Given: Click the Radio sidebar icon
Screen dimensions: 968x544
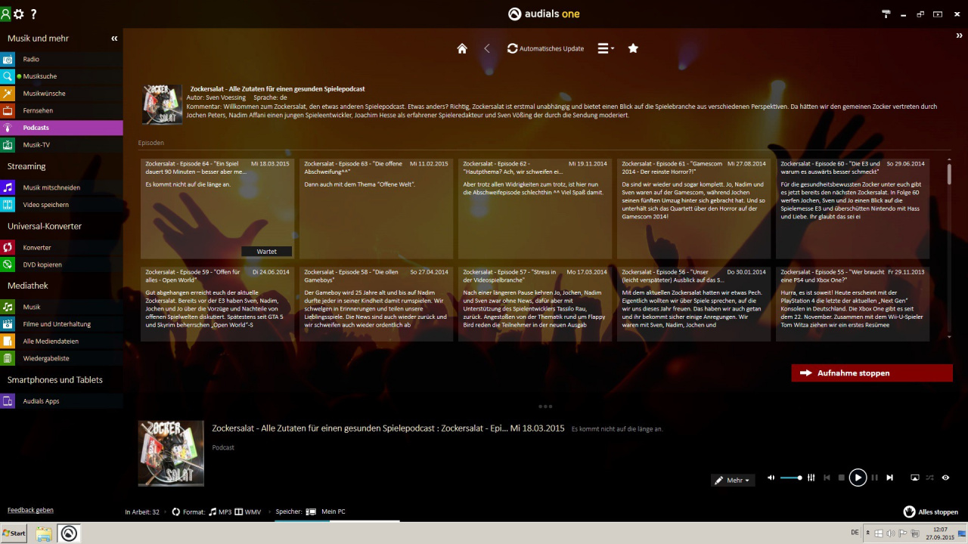Looking at the screenshot, I should [x=8, y=59].
